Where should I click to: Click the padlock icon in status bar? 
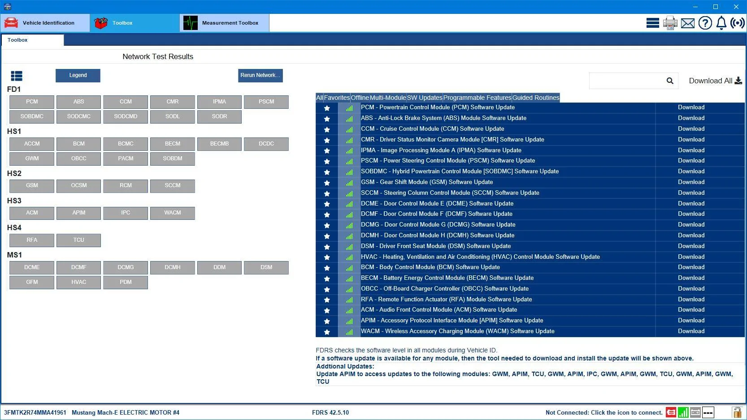click(736, 412)
